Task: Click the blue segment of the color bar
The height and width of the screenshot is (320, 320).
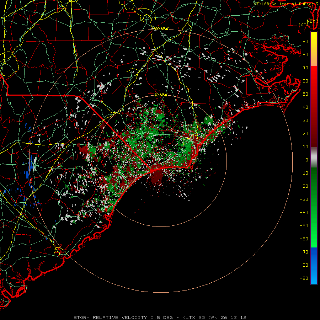Action: (x=314, y=266)
